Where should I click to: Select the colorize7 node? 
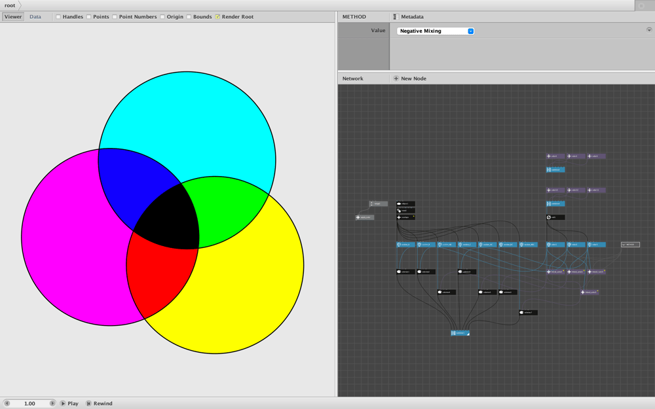pyautogui.click(x=529, y=313)
